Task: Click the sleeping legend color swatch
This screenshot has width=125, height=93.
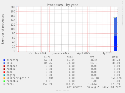Action: 4,60
